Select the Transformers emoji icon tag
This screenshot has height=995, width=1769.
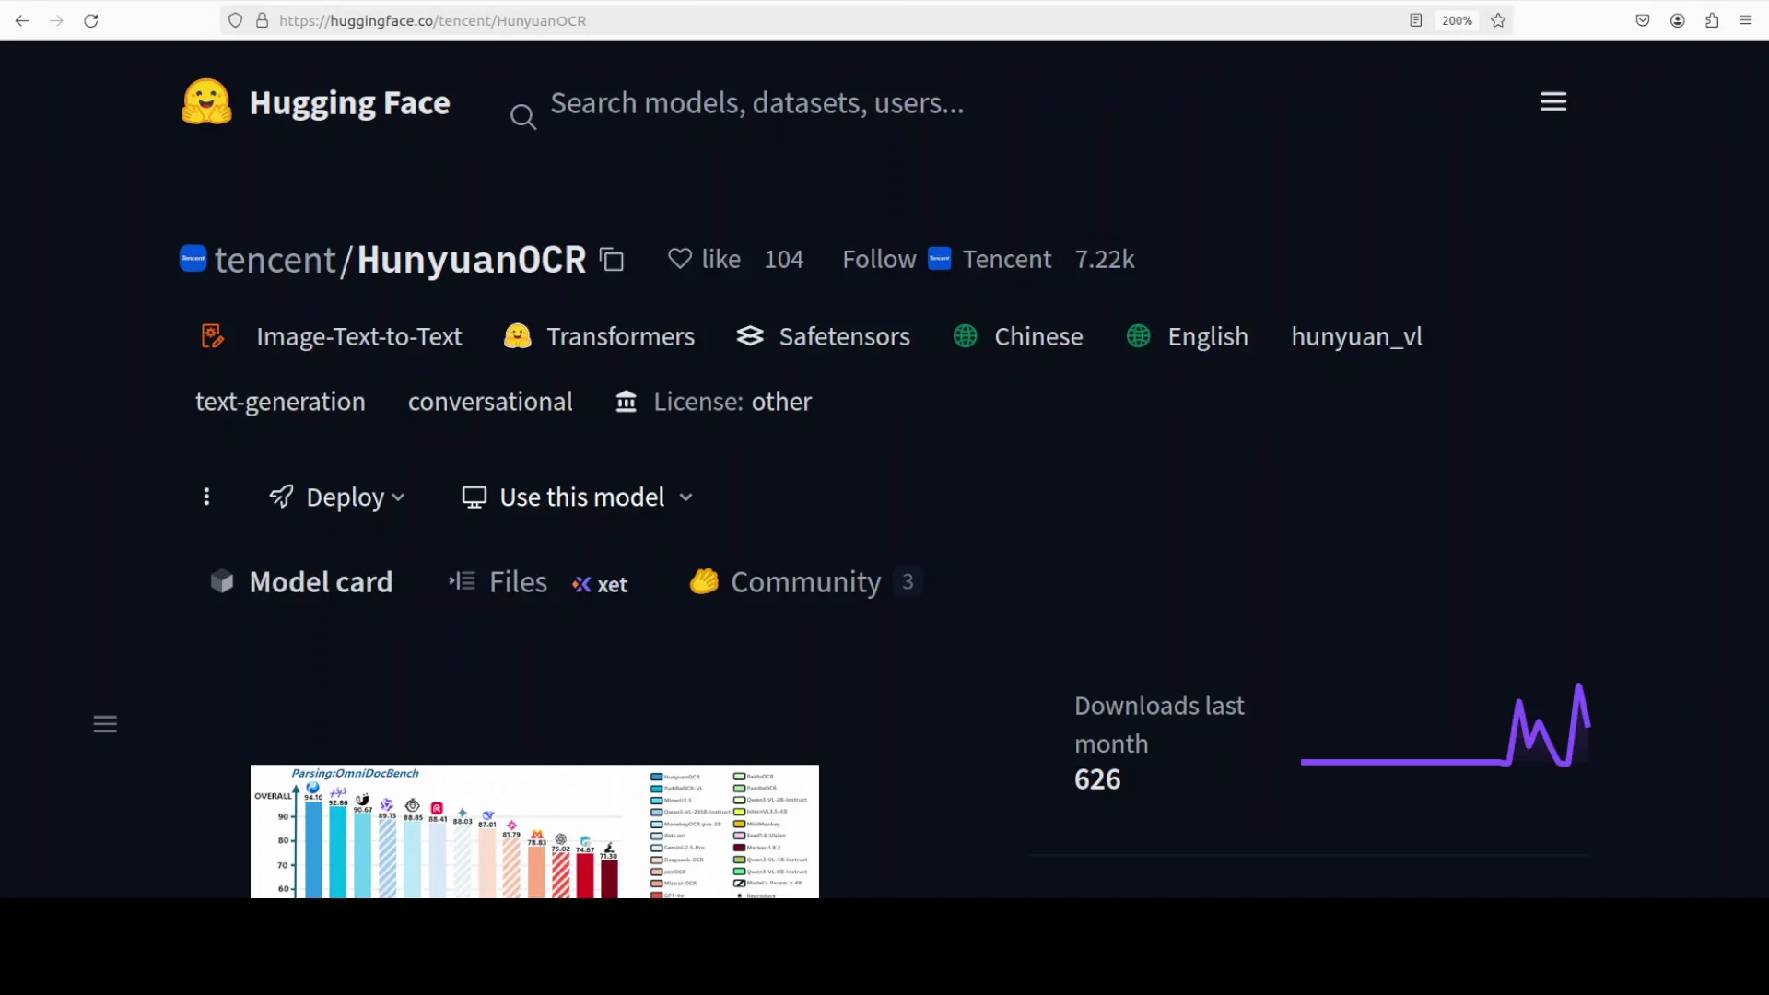tap(518, 336)
